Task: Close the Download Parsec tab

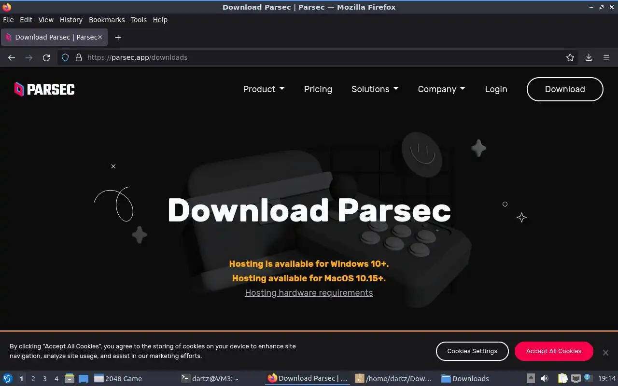Action: 100,37
